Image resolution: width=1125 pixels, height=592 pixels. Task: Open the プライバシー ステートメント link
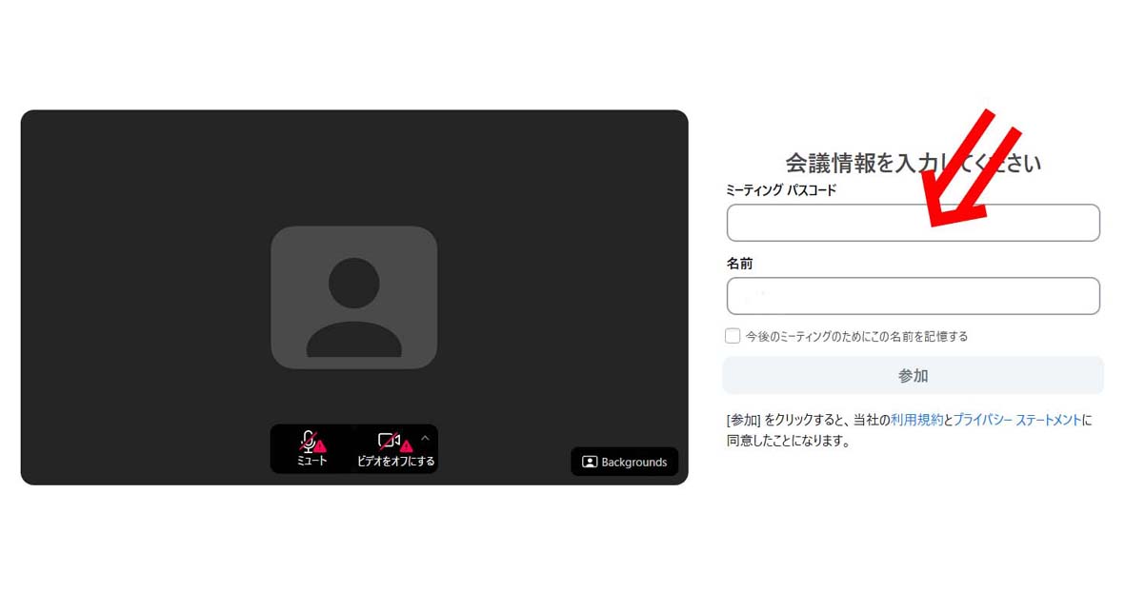click(1017, 420)
